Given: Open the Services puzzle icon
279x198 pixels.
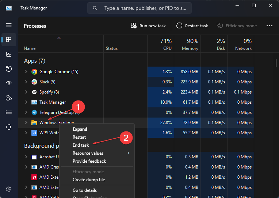Looking at the screenshot, I should [x=9, y=127].
